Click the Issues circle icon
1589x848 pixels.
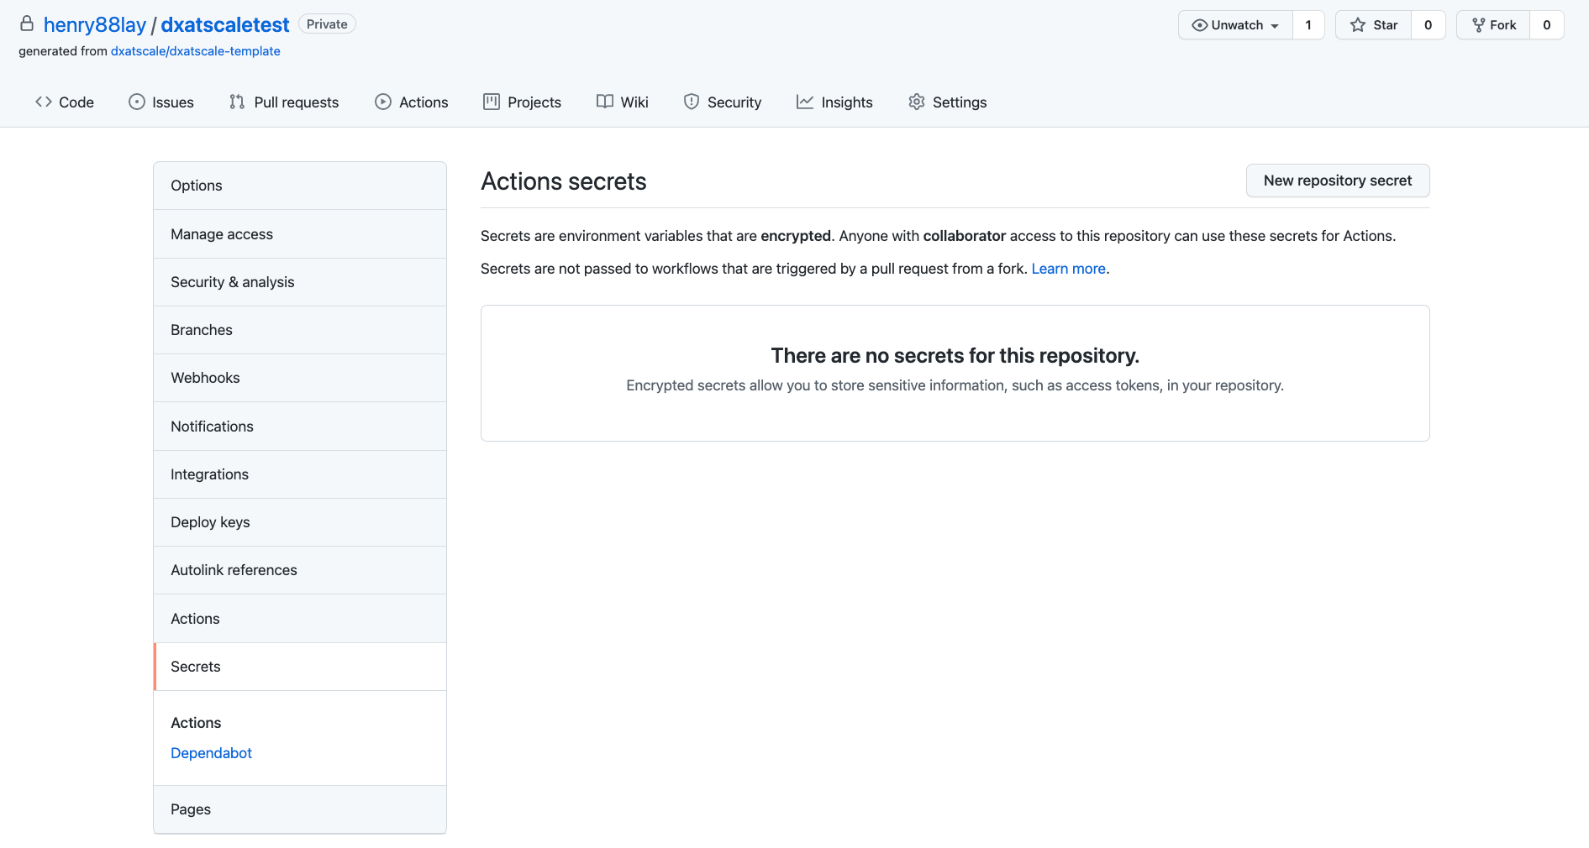[x=137, y=102]
